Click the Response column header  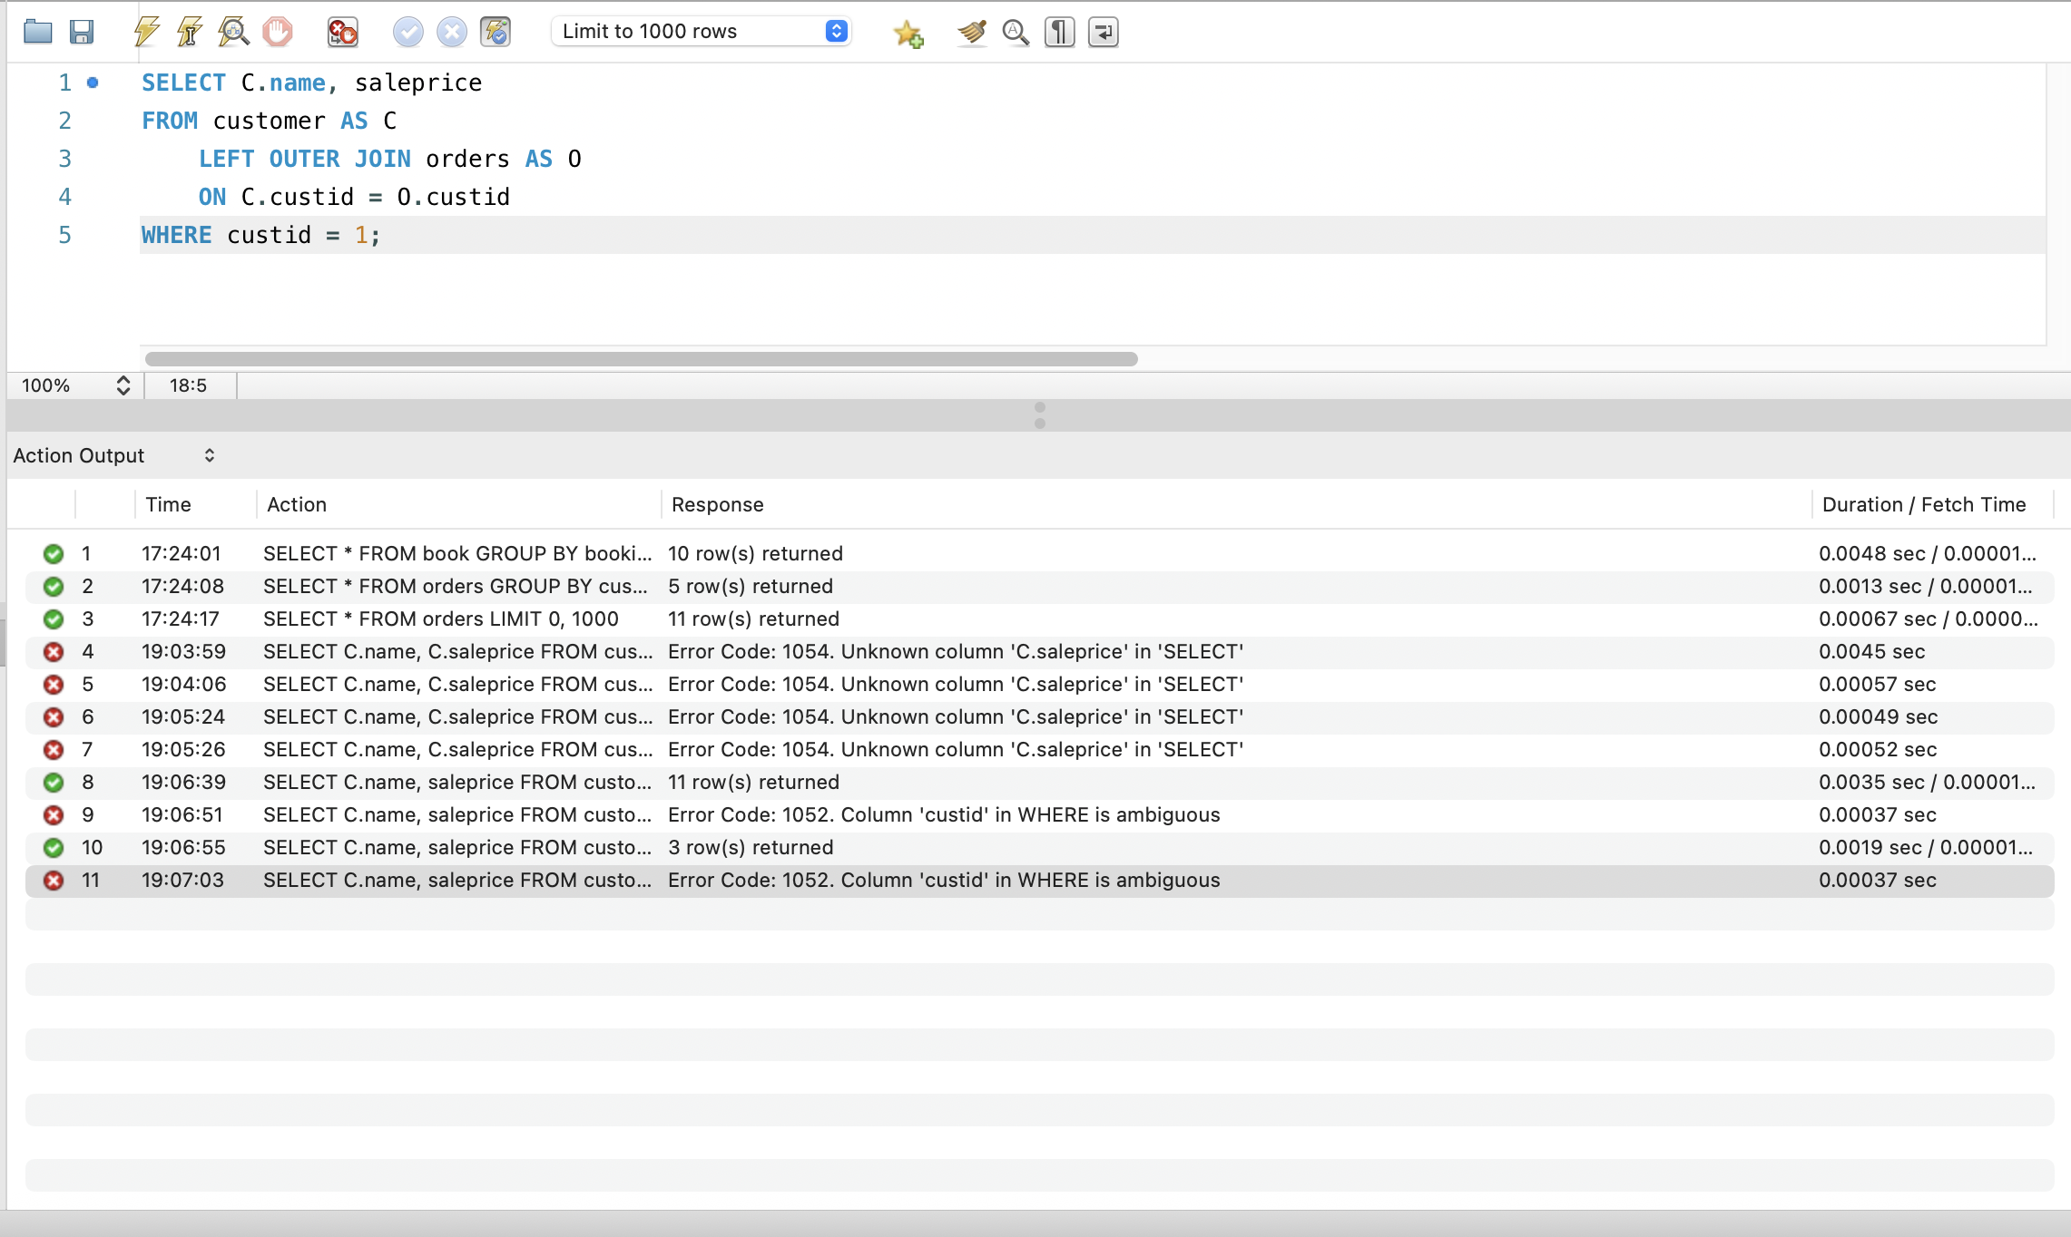(717, 505)
